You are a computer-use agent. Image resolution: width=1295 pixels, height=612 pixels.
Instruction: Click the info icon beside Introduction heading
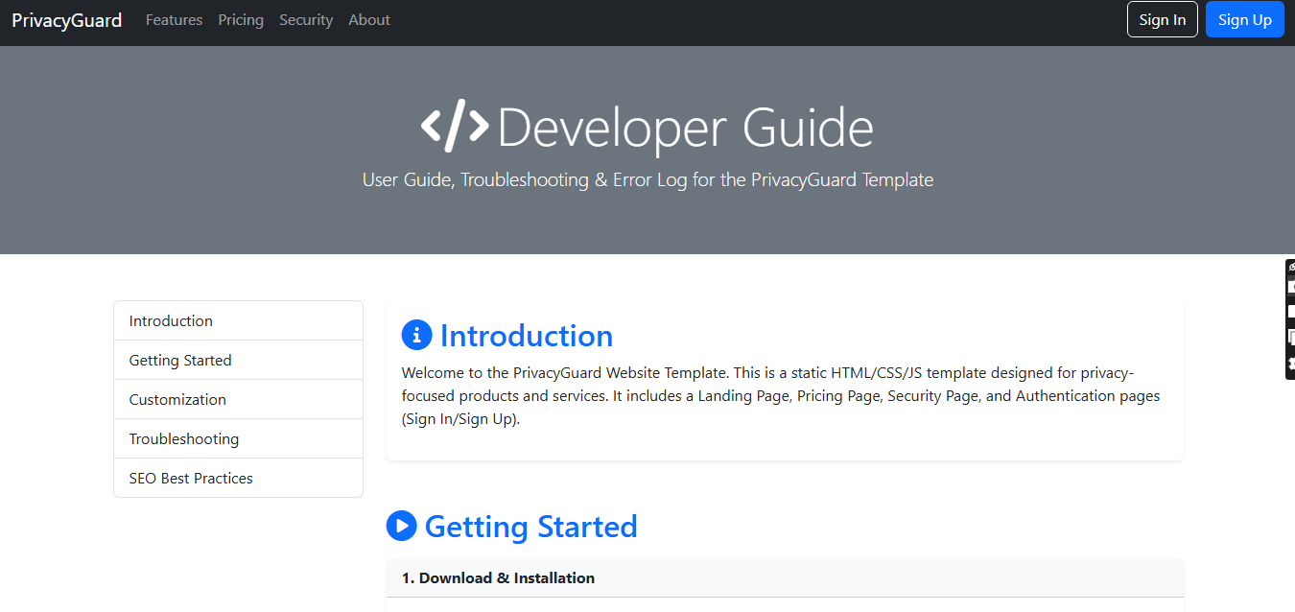[x=416, y=335]
